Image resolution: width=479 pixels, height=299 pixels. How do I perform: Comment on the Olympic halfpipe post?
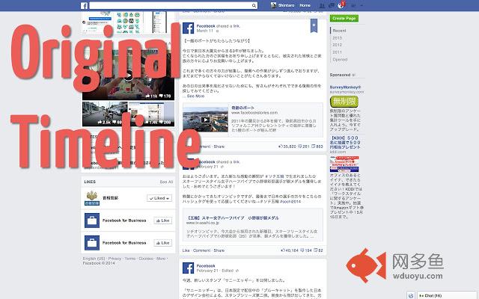pos(201,250)
